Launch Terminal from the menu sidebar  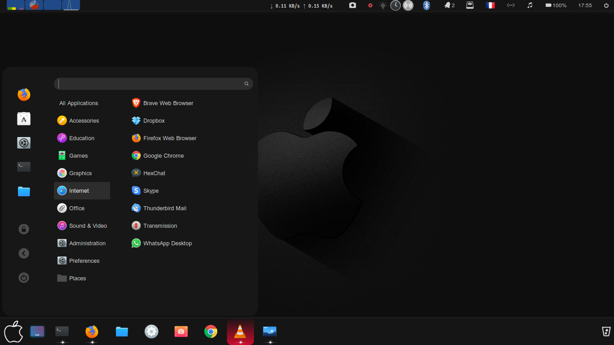coord(24,167)
